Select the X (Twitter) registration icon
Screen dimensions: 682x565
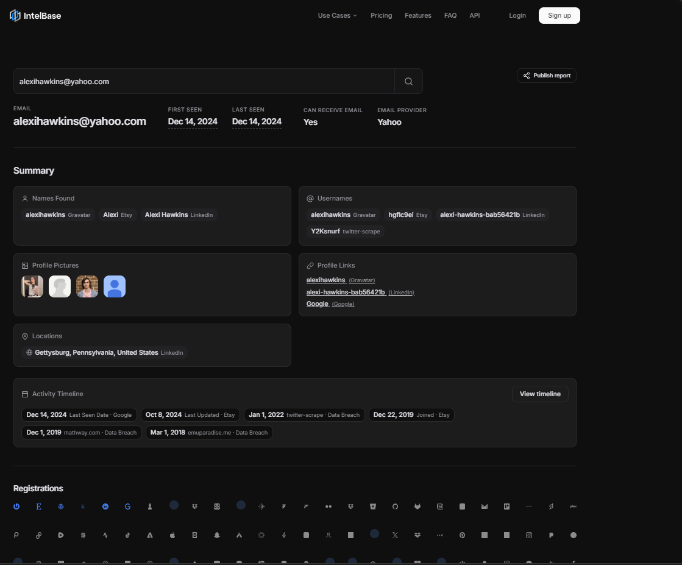coord(395,535)
